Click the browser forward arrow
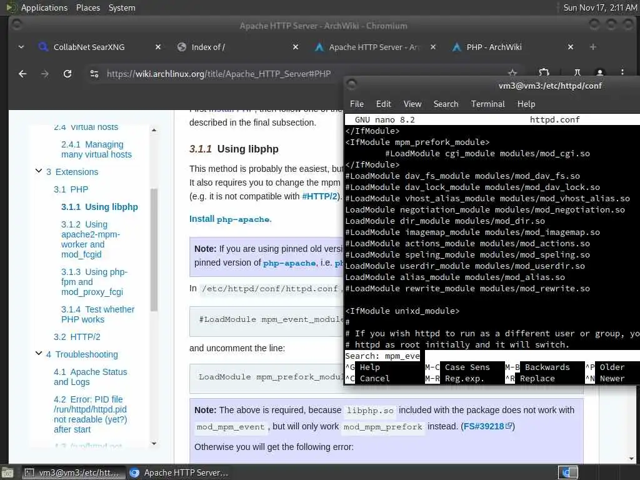The height and width of the screenshot is (480, 640). [x=45, y=74]
